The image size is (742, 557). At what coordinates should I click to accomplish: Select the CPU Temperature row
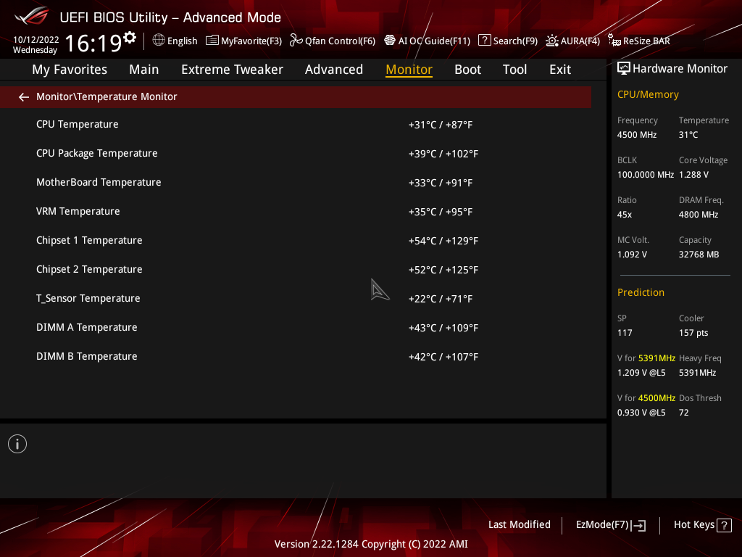coord(296,125)
